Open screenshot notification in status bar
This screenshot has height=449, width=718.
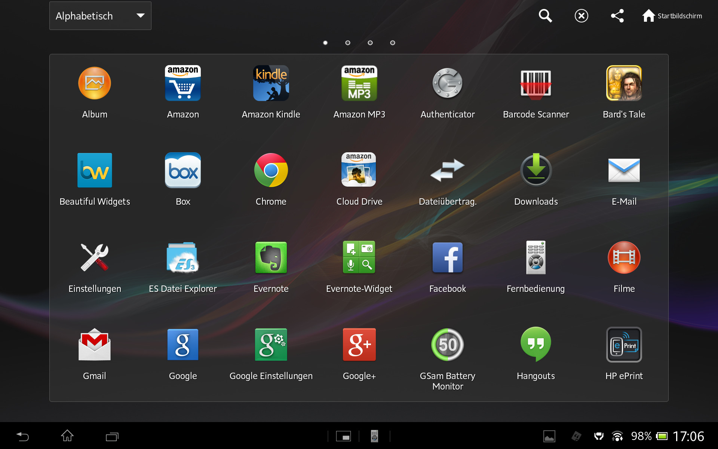click(549, 436)
